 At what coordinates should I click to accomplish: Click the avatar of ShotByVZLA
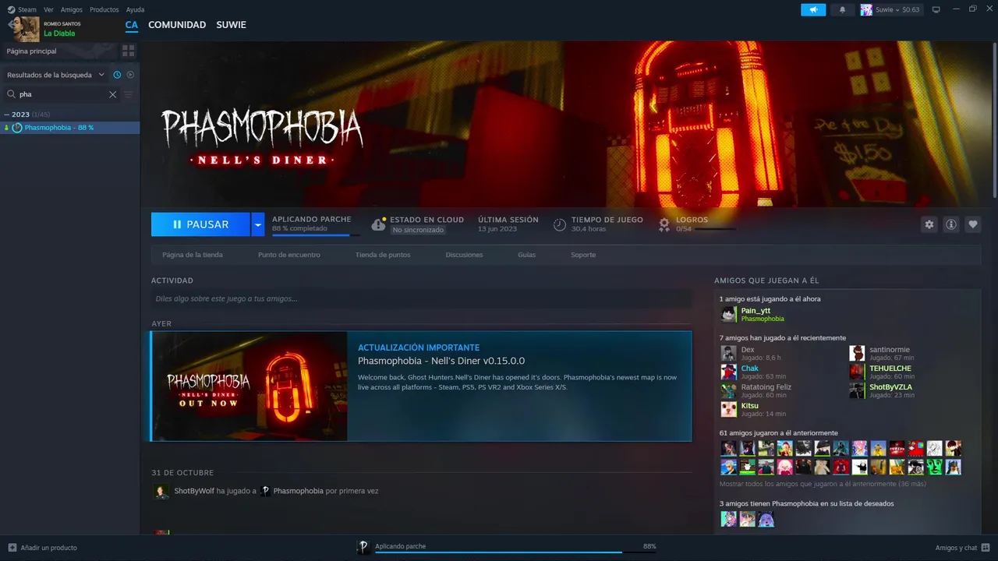pos(857,390)
